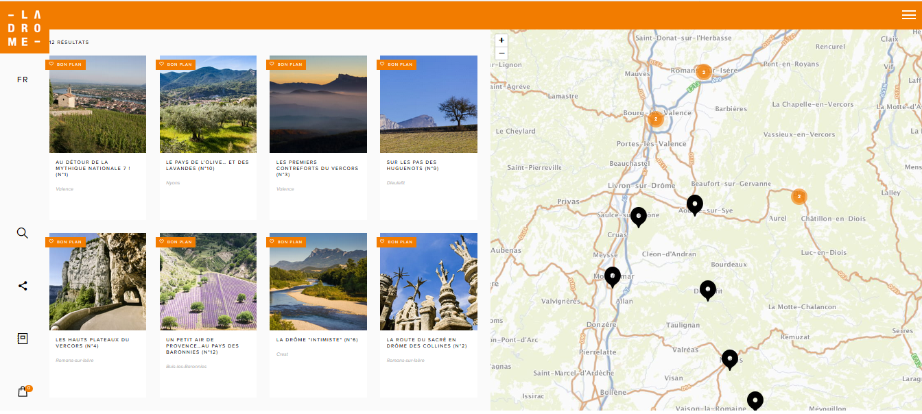Open the river landscape photo
922x414 pixels.
pyautogui.click(x=318, y=282)
